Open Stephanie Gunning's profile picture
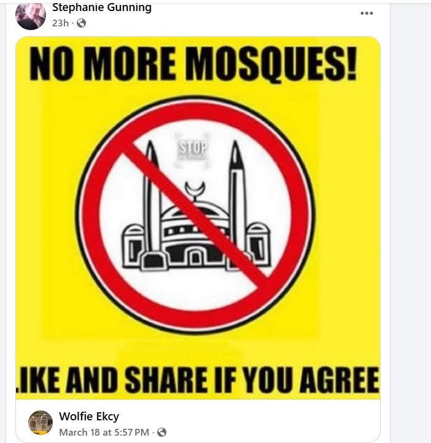The width and height of the screenshot is (431, 443). (x=31, y=15)
